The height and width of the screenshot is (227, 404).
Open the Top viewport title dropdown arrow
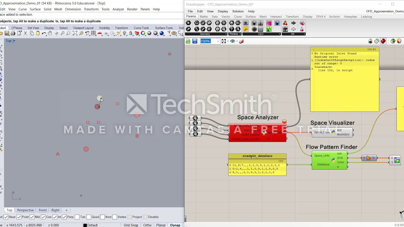point(14,41)
